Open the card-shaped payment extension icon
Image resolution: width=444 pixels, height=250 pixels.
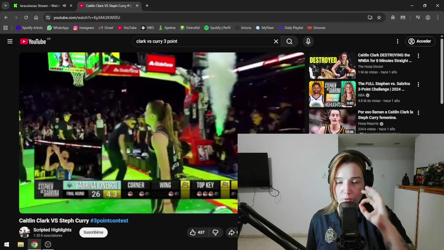[403, 17]
